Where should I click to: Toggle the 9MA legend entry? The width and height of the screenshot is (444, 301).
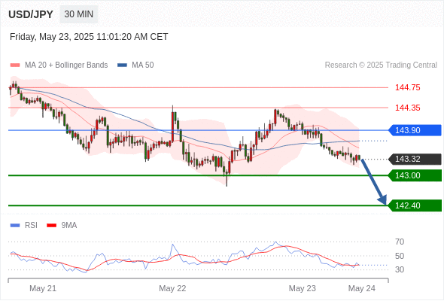click(62, 226)
